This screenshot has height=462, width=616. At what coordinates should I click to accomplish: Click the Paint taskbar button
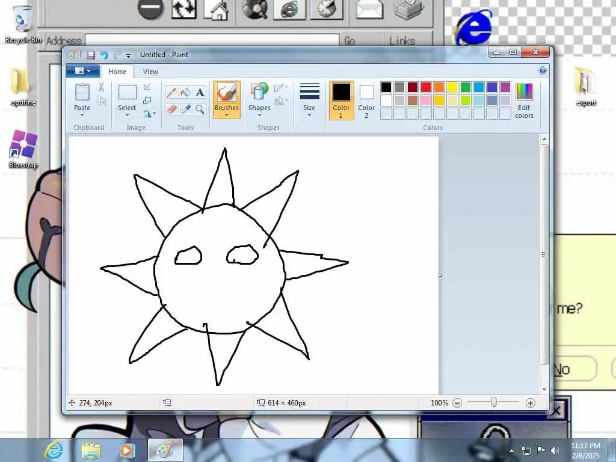click(165, 450)
